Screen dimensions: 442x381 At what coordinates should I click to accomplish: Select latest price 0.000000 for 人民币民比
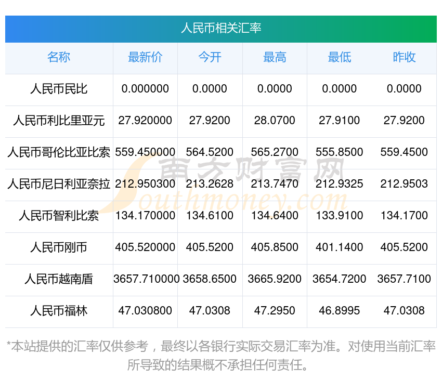click(145, 89)
